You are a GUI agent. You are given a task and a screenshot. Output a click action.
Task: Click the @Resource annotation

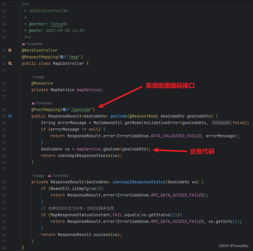click(42, 83)
